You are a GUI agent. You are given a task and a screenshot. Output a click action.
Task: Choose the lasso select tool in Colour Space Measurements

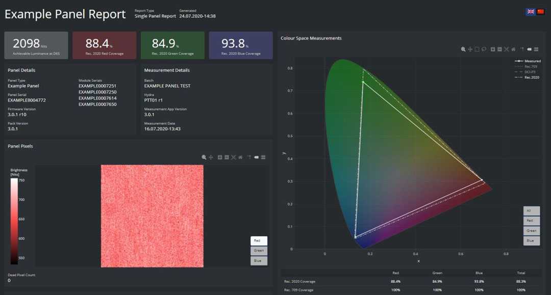[484, 49]
